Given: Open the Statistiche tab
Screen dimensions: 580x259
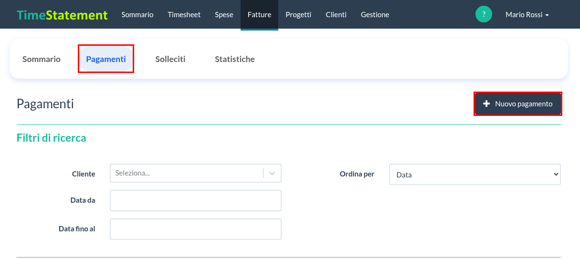Looking at the screenshot, I should click(x=235, y=59).
